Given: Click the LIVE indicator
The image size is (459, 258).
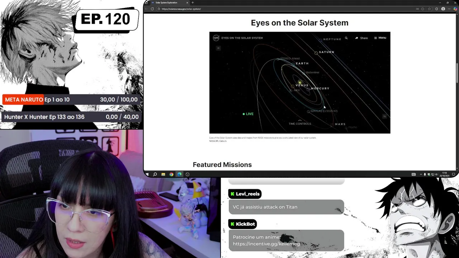Looking at the screenshot, I should tap(248, 114).
